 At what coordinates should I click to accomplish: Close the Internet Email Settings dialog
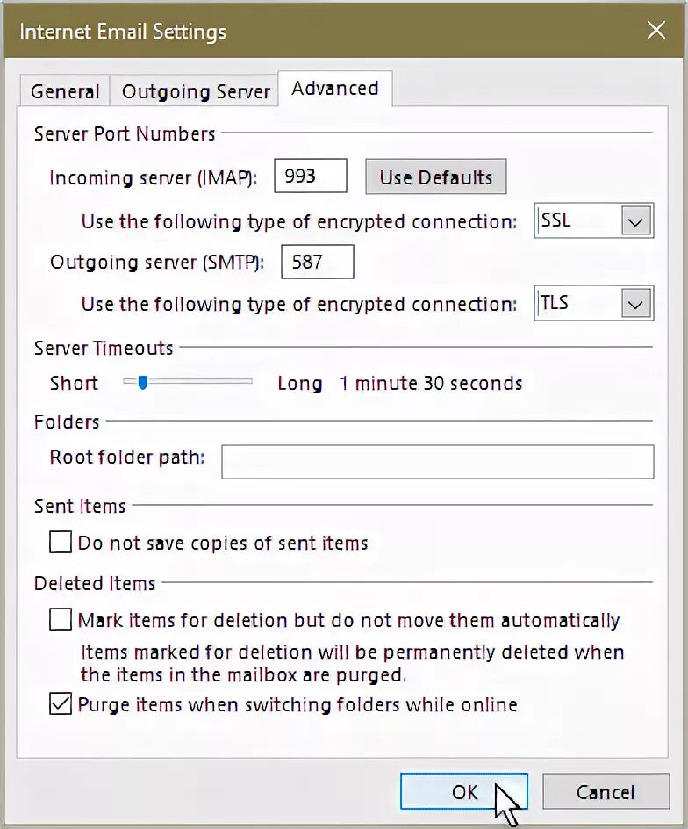click(x=656, y=31)
